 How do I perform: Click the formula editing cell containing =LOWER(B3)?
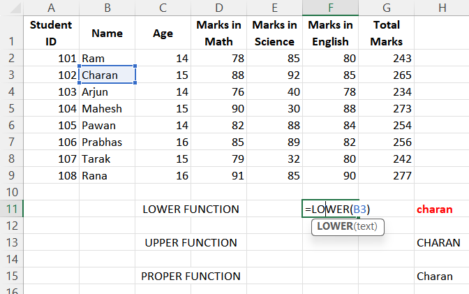pyautogui.click(x=331, y=209)
